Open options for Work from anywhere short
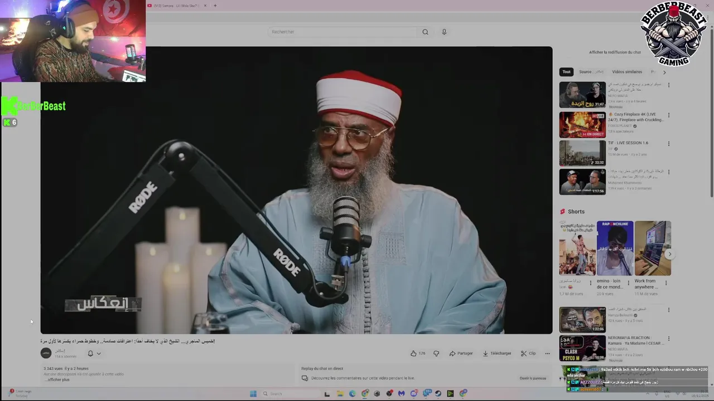 pyautogui.click(x=665, y=282)
